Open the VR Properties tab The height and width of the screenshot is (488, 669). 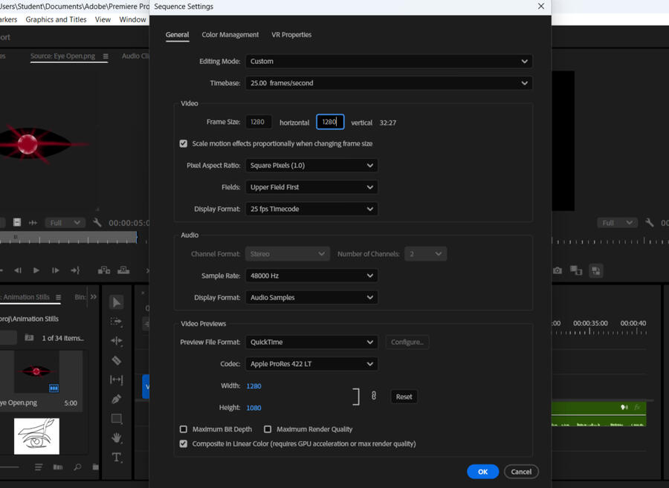tap(291, 35)
